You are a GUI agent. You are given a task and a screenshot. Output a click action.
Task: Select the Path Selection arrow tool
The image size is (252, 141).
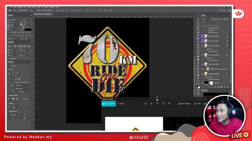(198, 69)
